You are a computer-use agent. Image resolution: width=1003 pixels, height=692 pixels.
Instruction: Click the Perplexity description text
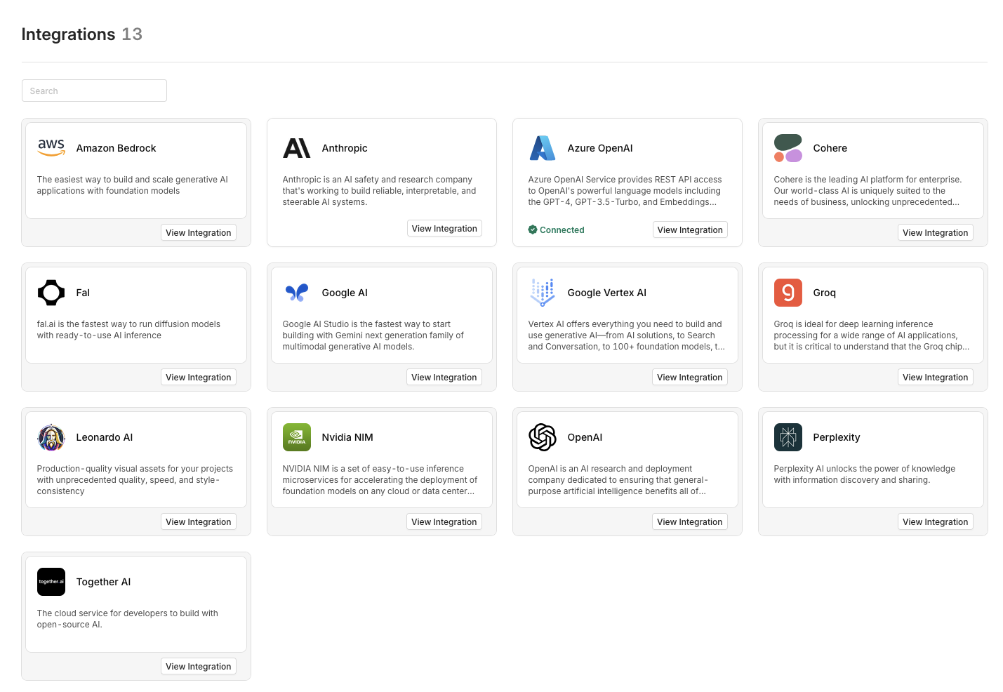865,474
